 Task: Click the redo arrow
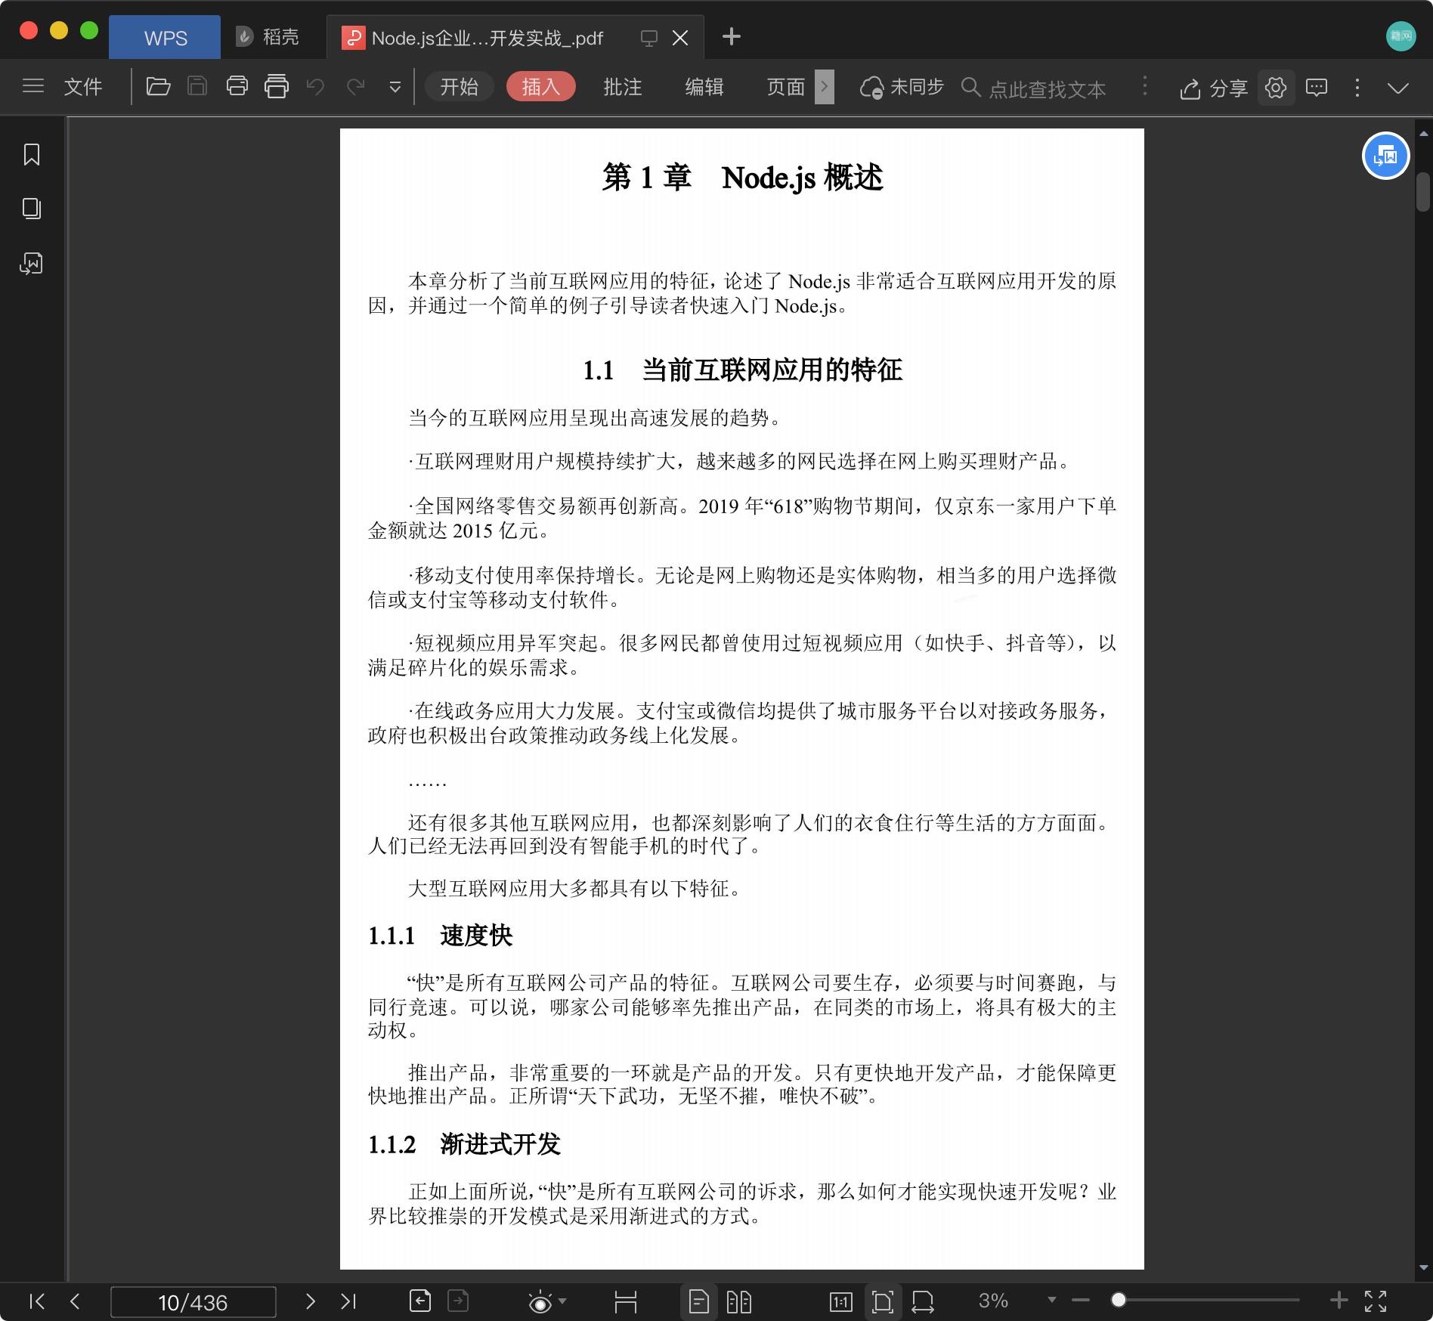355,87
